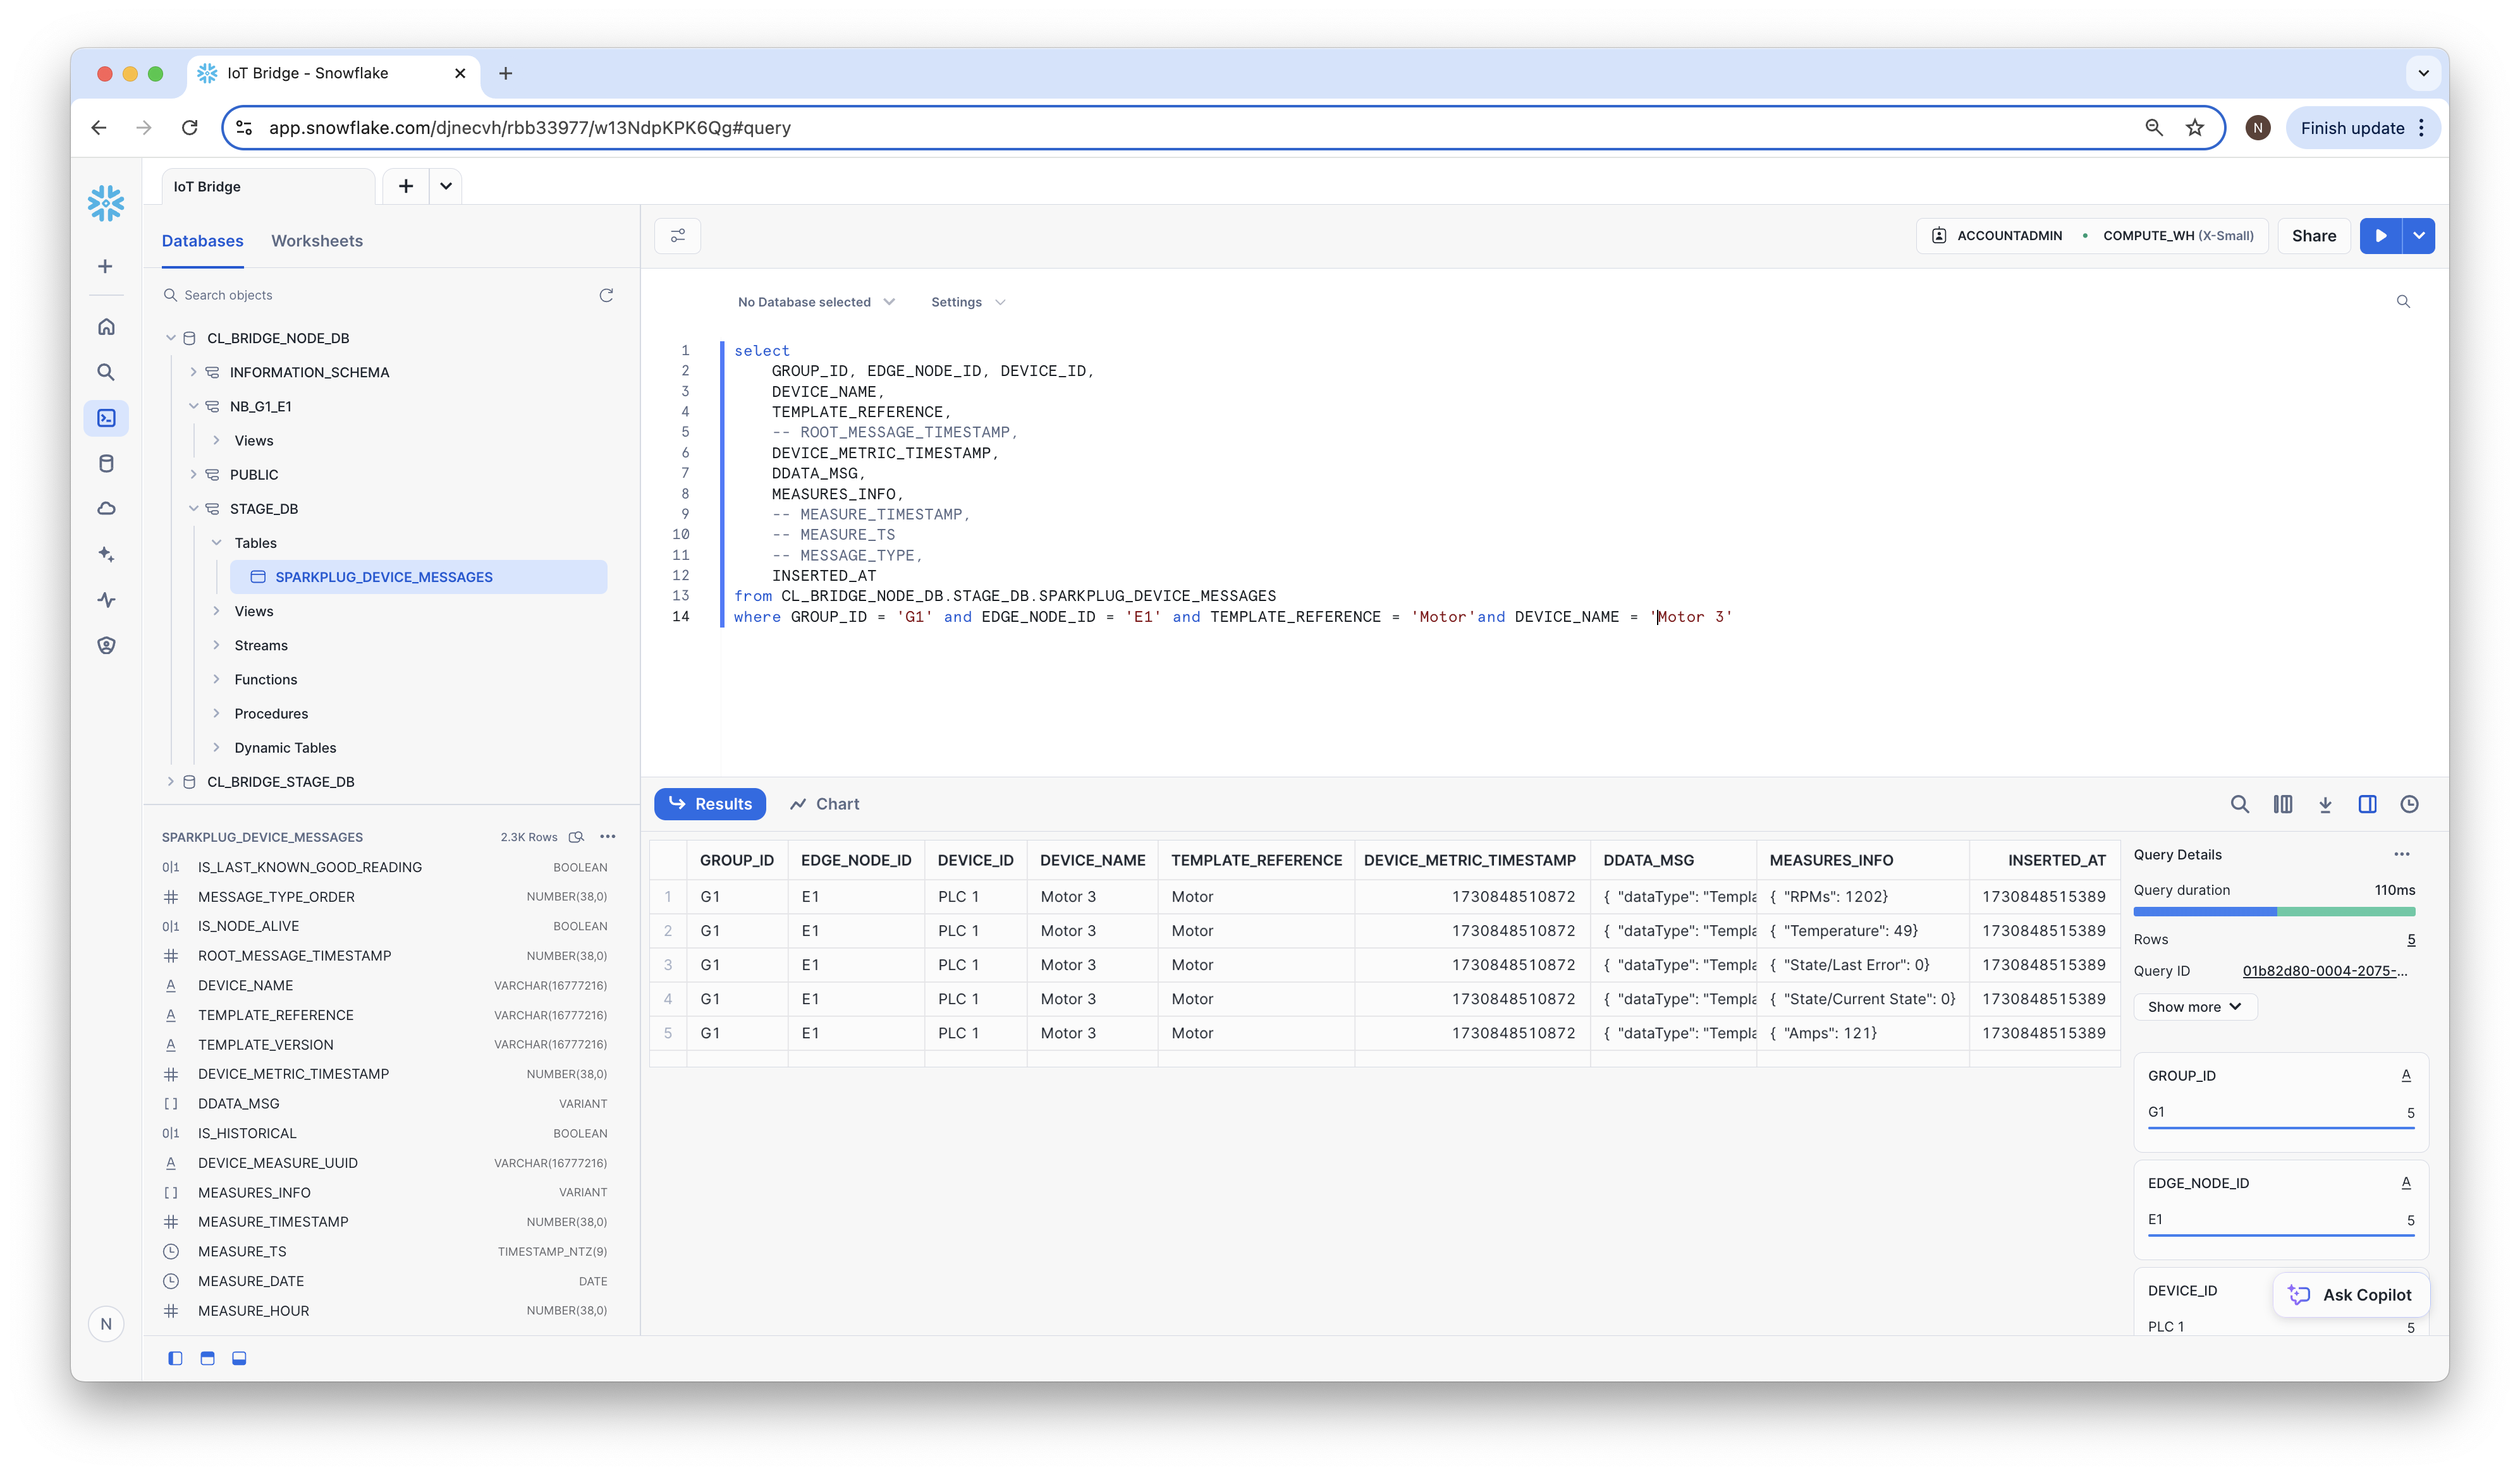Open the Data database sidebar icon
Viewport: 2520px width, 1475px height.
click(x=106, y=463)
